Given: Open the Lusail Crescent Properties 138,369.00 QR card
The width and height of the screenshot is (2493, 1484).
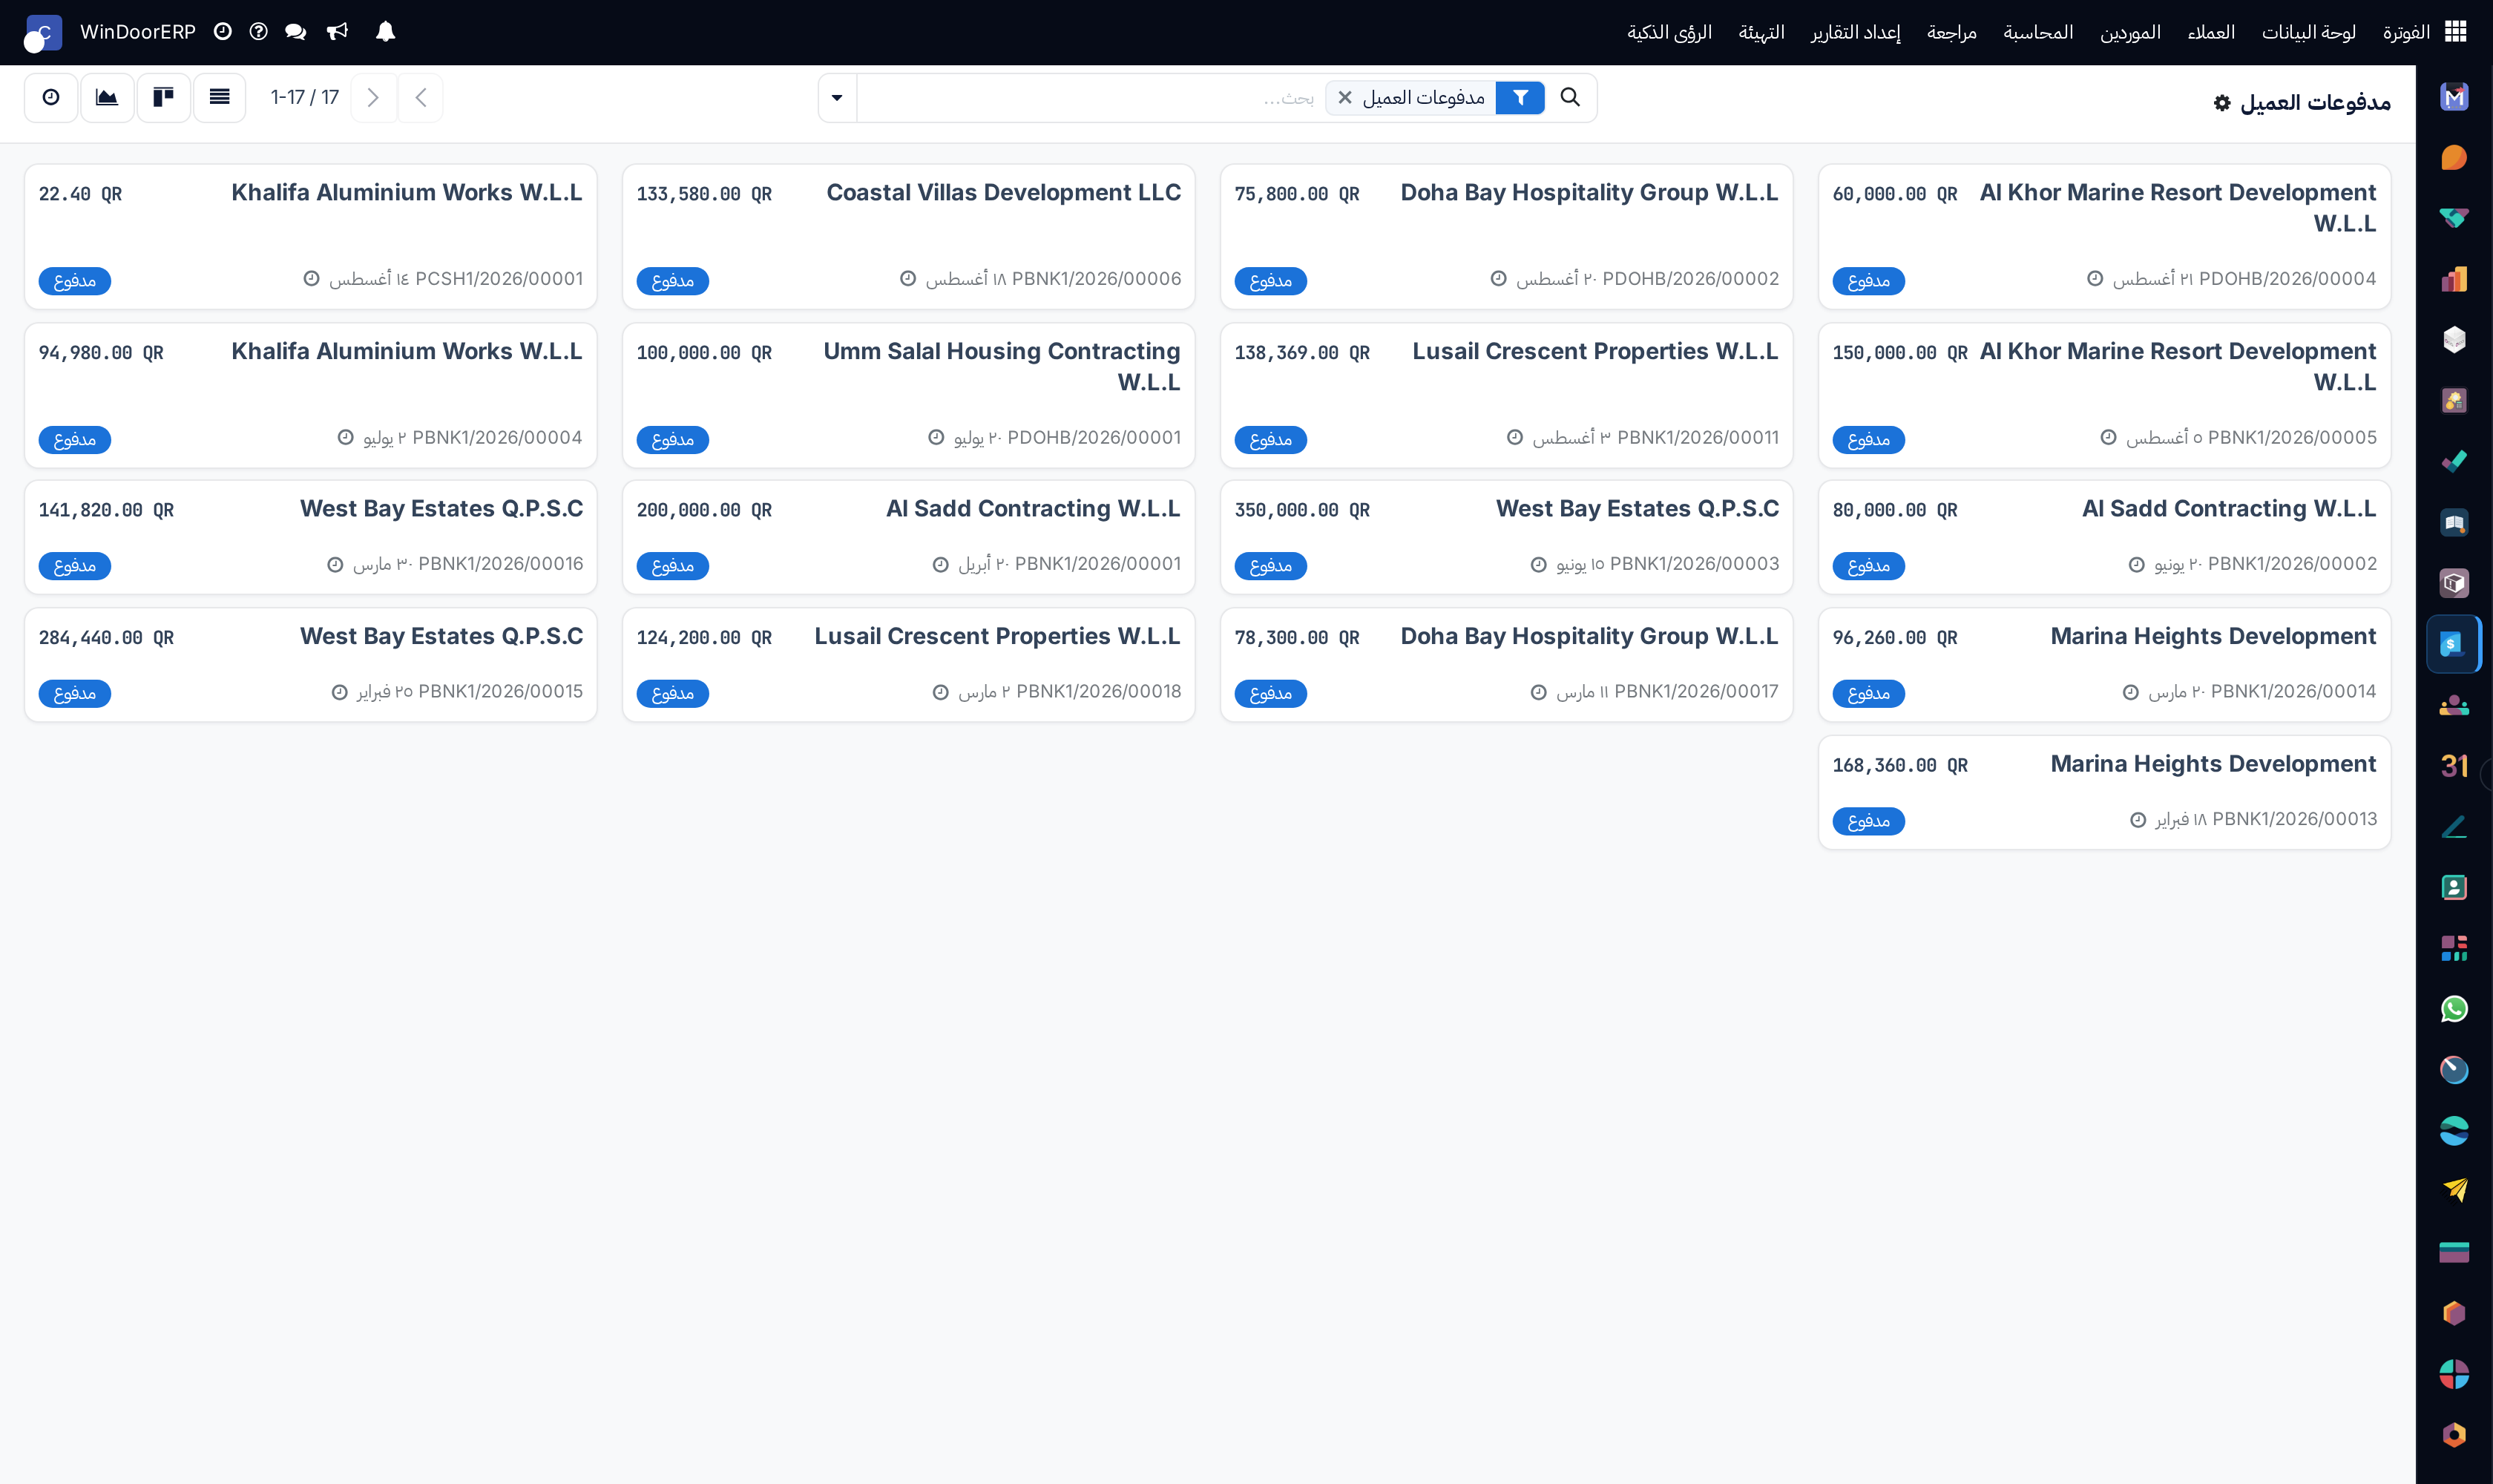Looking at the screenshot, I should click(x=1506, y=395).
